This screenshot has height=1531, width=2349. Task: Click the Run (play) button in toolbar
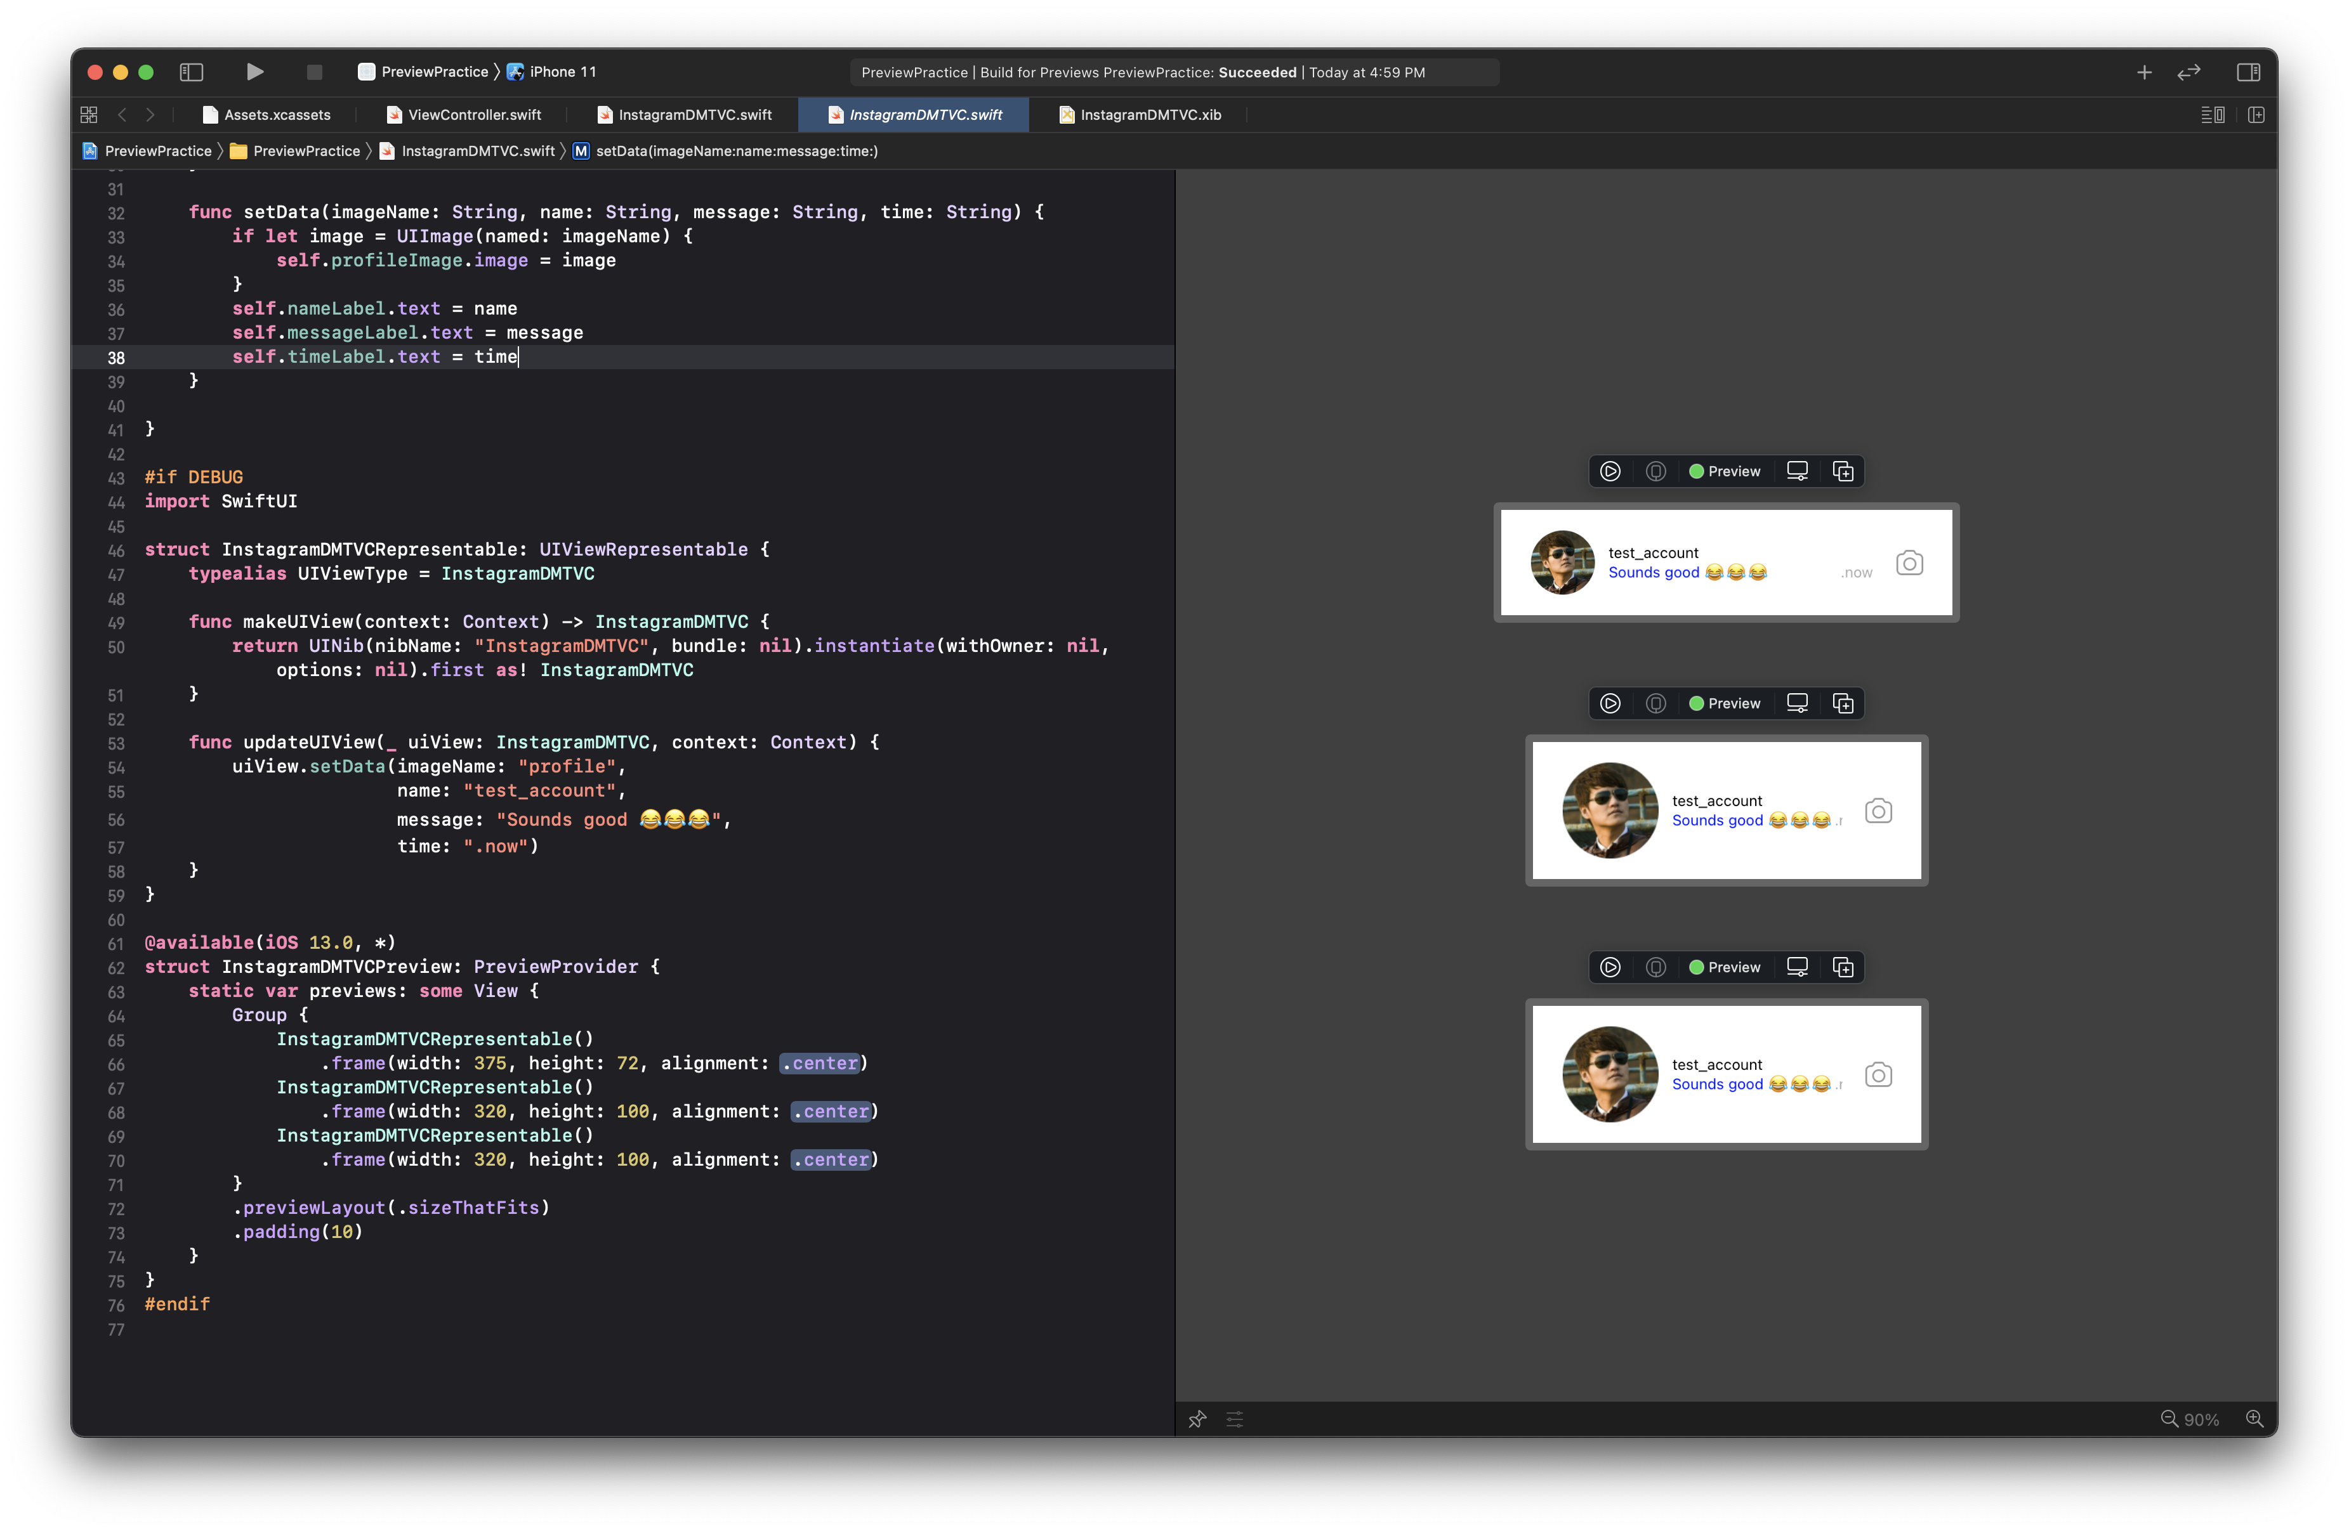tap(254, 72)
